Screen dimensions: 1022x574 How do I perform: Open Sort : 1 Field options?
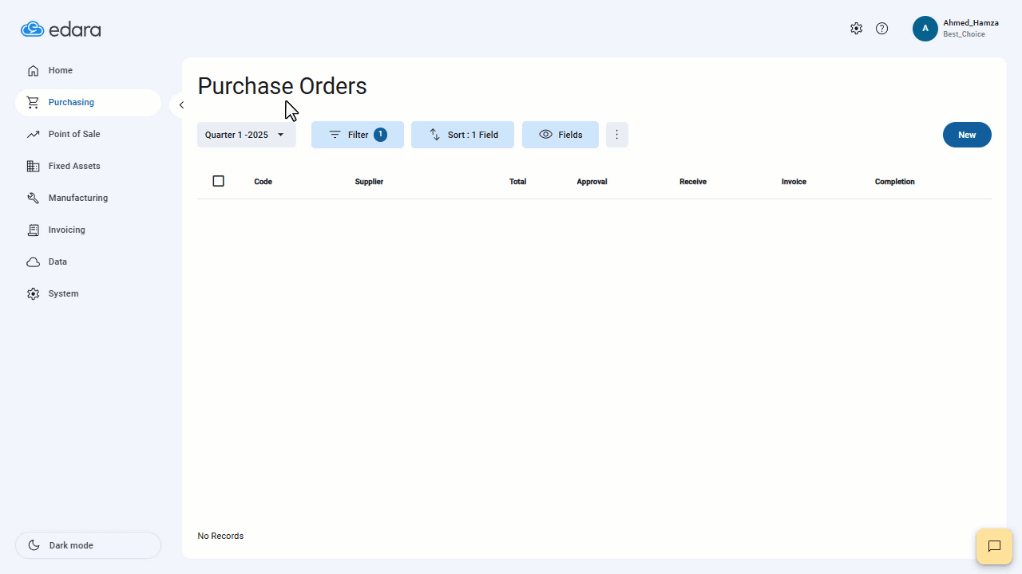point(463,135)
